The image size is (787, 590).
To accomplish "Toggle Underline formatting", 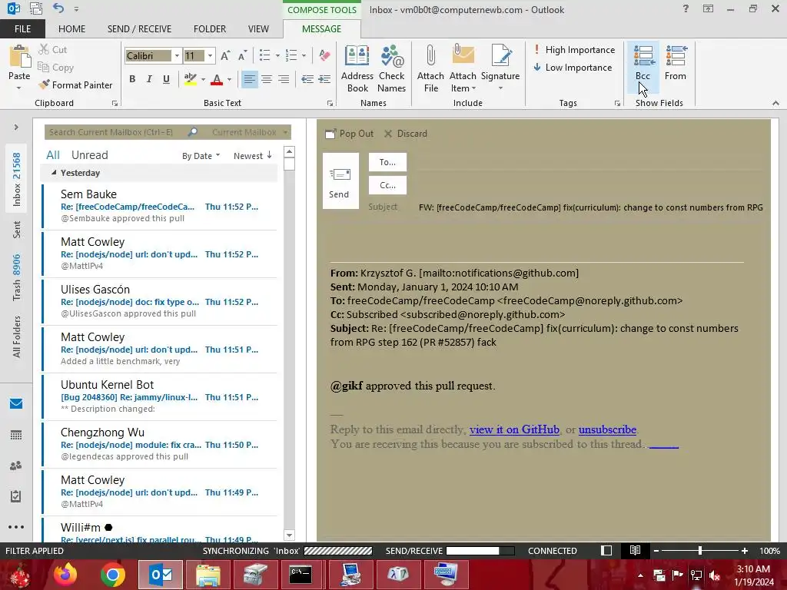I will tap(166, 79).
